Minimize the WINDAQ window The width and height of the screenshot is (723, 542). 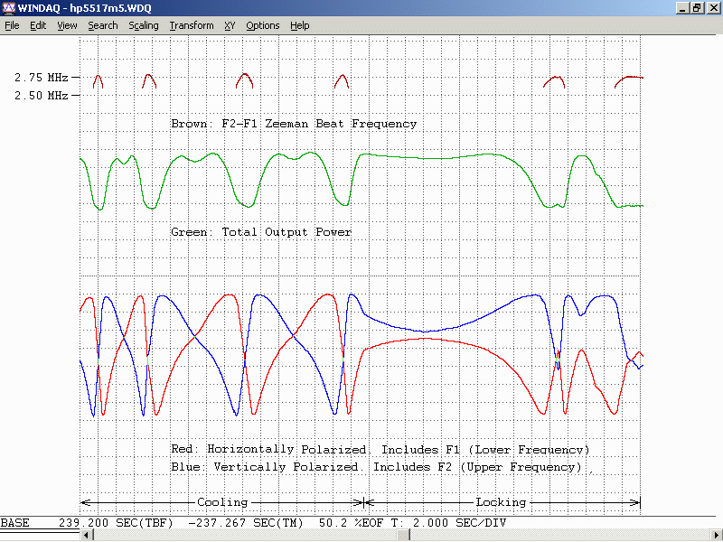click(682, 8)
